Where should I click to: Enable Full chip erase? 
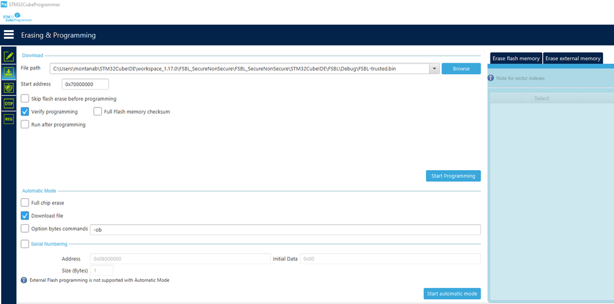(25, 203)
